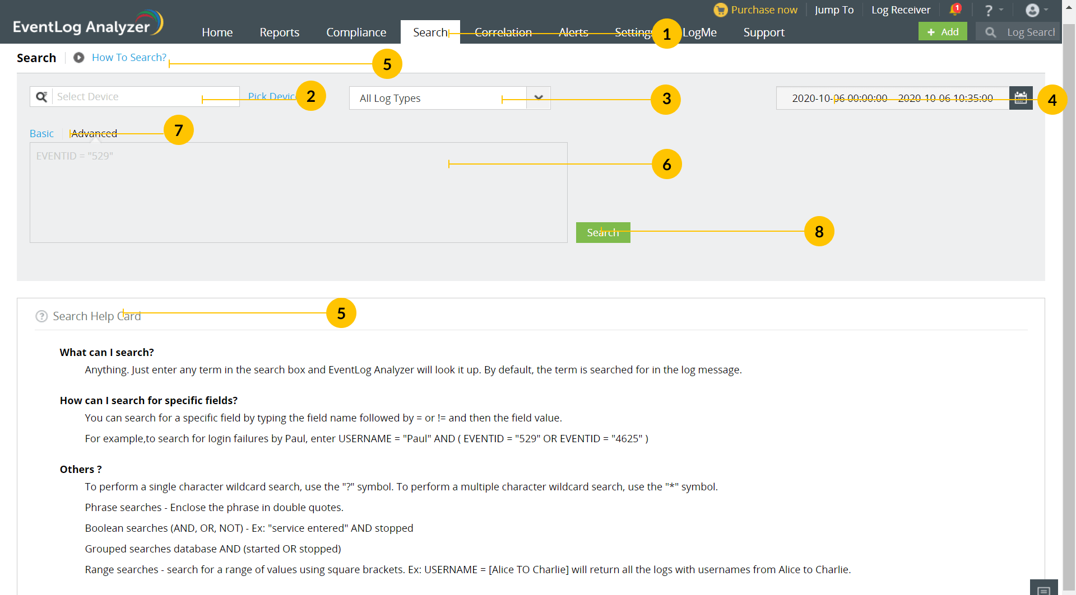
Task: Click the advanced query text area
Action: click(299, 193)
